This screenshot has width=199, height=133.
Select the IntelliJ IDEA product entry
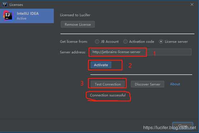27,16
